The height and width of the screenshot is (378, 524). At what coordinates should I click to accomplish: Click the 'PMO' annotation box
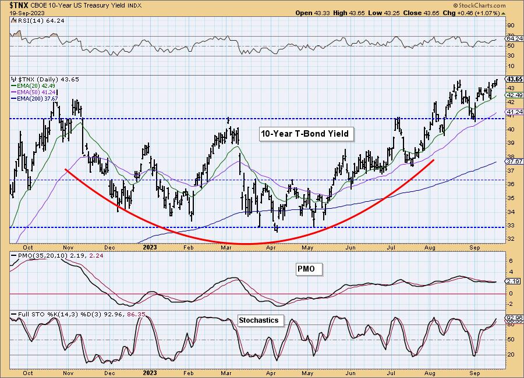point(309,269)
